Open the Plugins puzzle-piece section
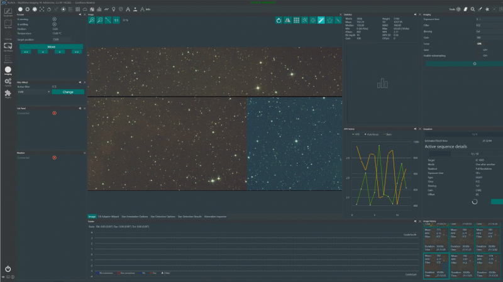Image resolution: width=503 pixels, height=282 pixels. [8, 94]
